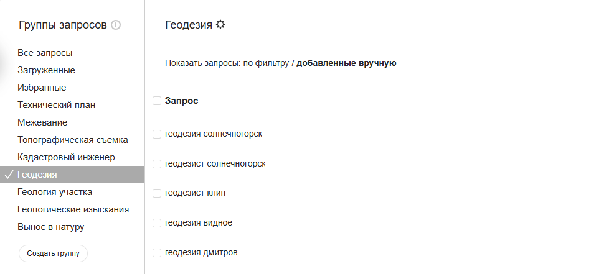The width and height of the screenshot is (609, 274).
Task: Tick the геодезист клин checkbox
Action: (157, 193)
